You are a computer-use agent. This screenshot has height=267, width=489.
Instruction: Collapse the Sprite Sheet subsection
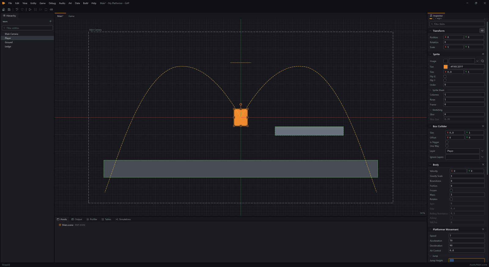pyautogui.click(x=431, y=90)
